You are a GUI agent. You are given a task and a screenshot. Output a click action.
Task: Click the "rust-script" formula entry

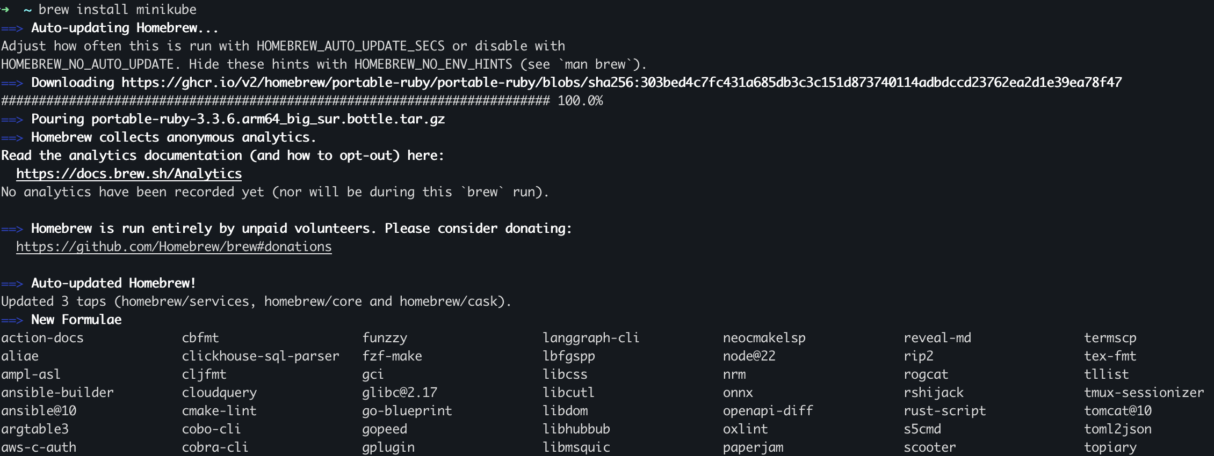(944, 411)
